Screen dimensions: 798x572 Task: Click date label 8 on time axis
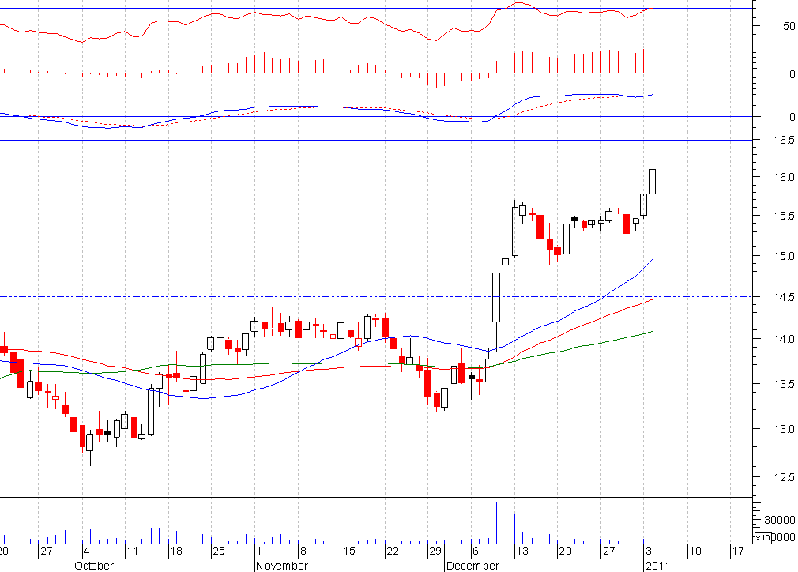pos(303,551)
